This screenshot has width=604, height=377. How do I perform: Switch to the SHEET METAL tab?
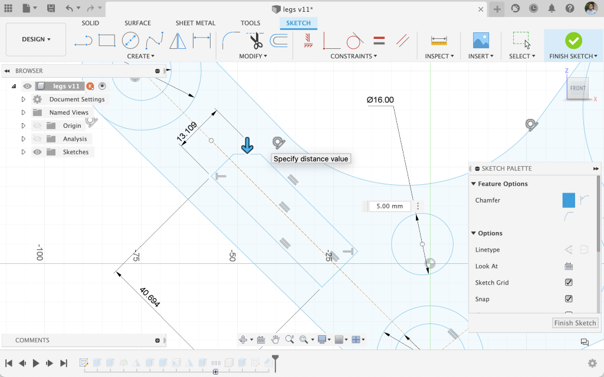click(x=195, y=23)
